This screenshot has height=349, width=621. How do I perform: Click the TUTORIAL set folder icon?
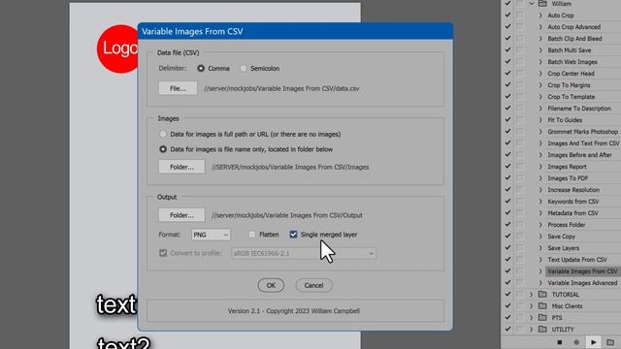tap(542, 295)
